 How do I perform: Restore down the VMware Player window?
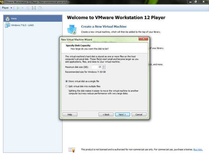pos(196,2)
